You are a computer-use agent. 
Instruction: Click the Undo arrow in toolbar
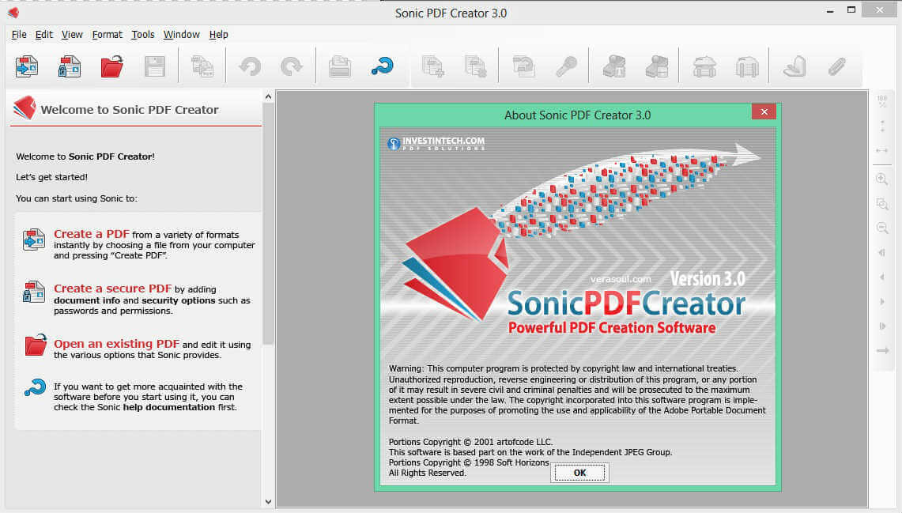tap(250, 66)
